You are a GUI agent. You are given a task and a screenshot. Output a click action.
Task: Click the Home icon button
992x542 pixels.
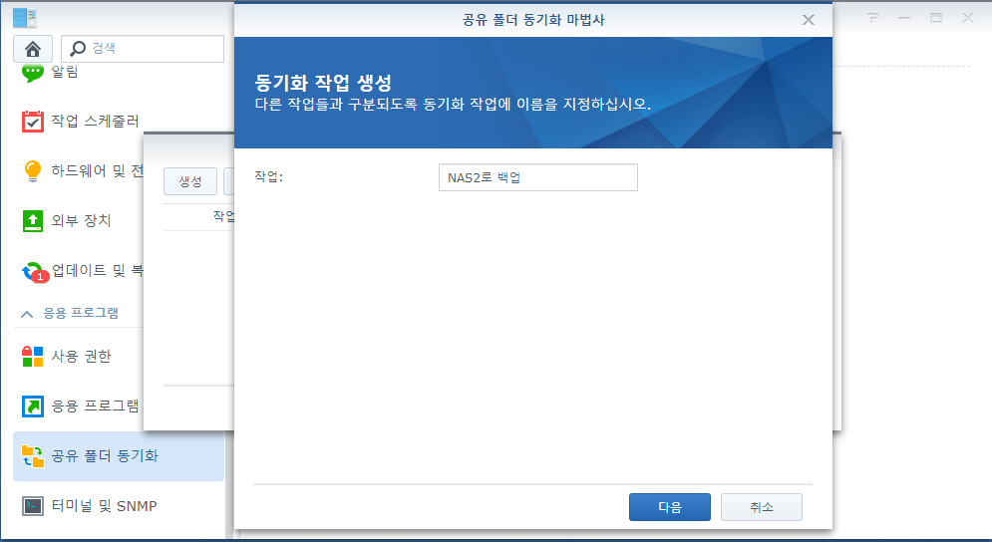(x=33, y=49)
